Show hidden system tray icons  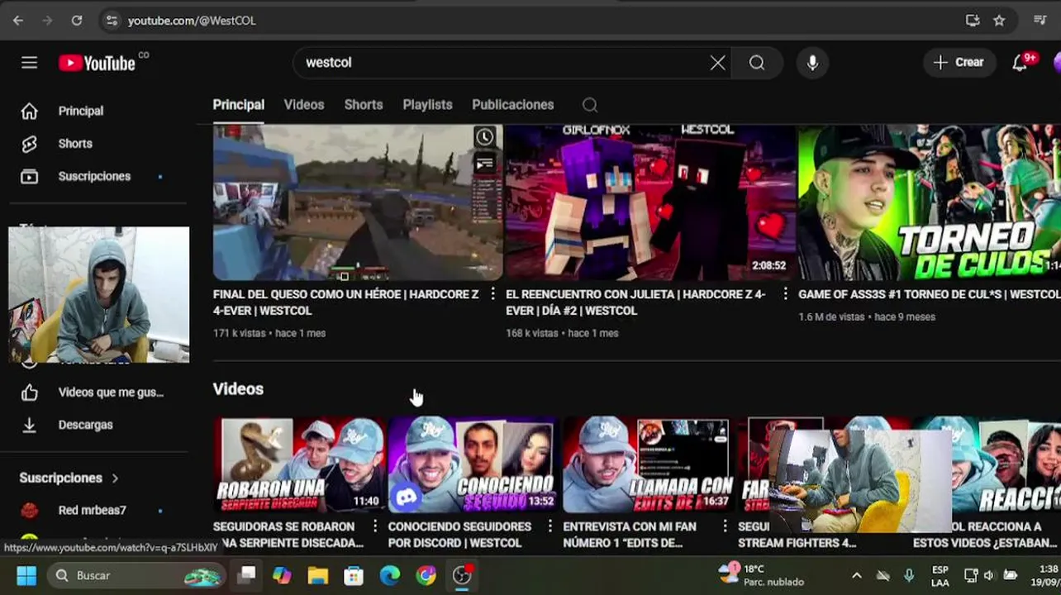[x=857, y=575]
